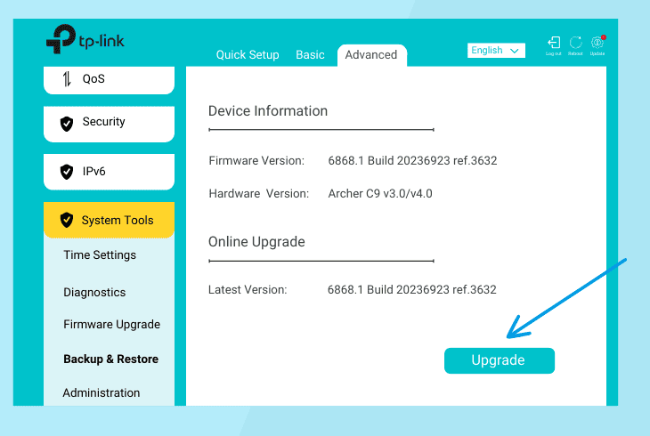Image resolution: width=650 pixels, height=436 pixels.
Task: Click the Upgrade button
Action: [500, 360]
